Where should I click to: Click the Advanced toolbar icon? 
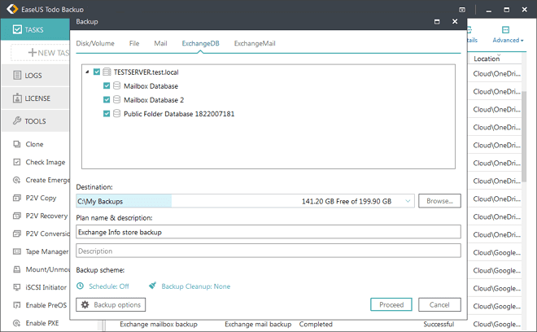pos(505,30)
